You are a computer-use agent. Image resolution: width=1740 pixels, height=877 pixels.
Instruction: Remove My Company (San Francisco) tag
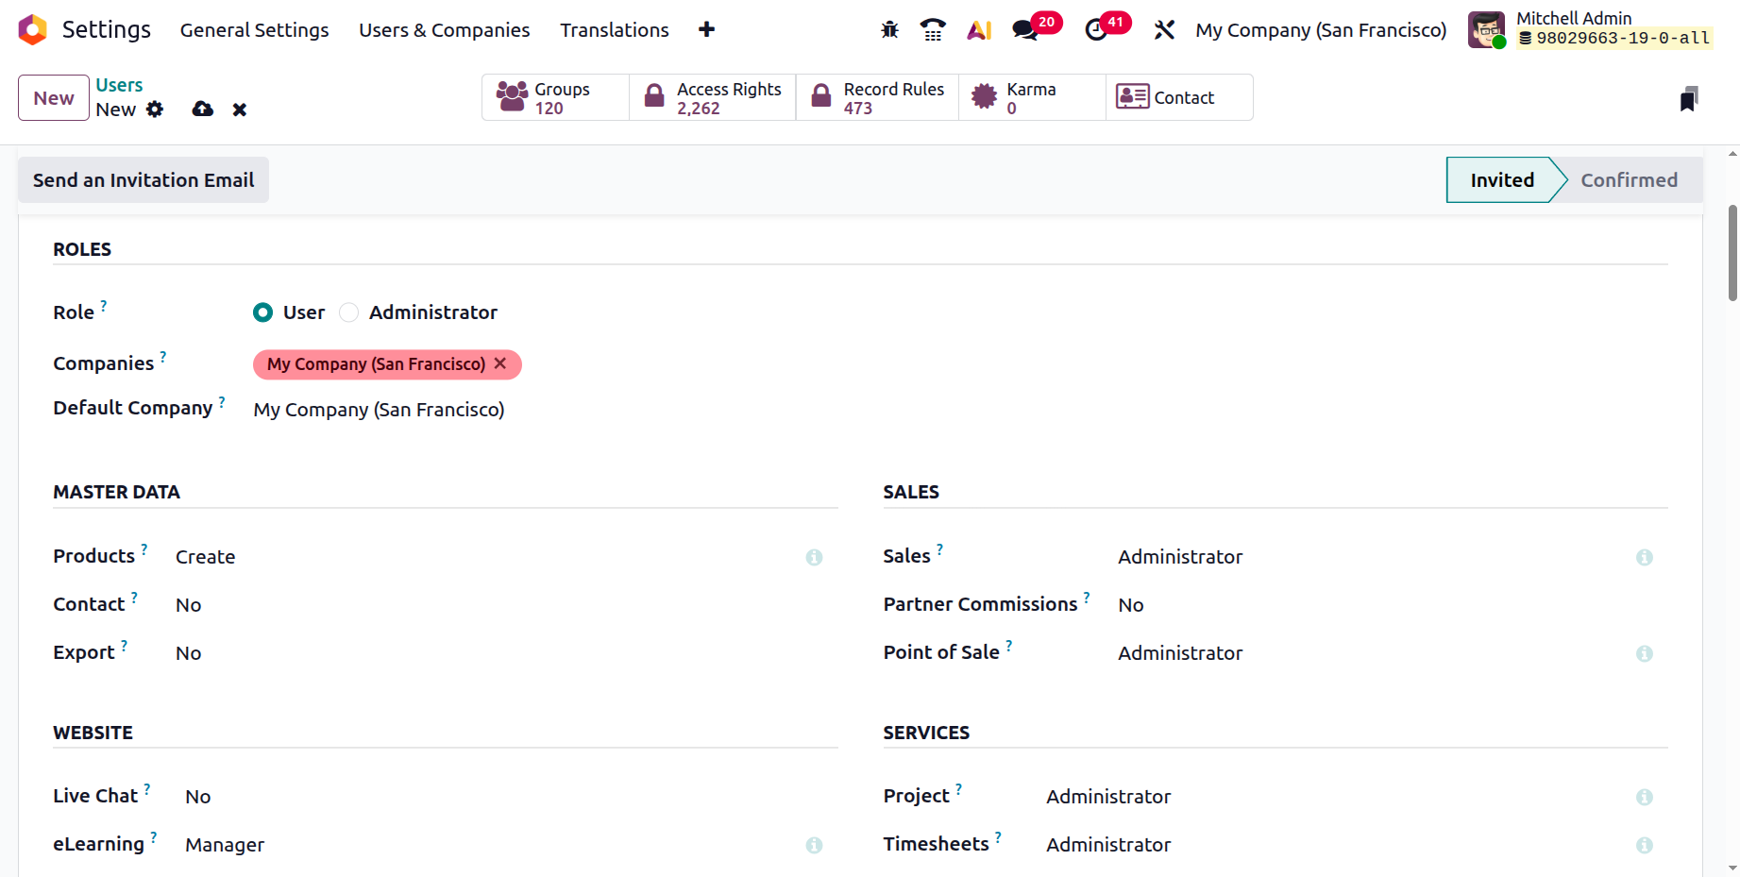500,363
